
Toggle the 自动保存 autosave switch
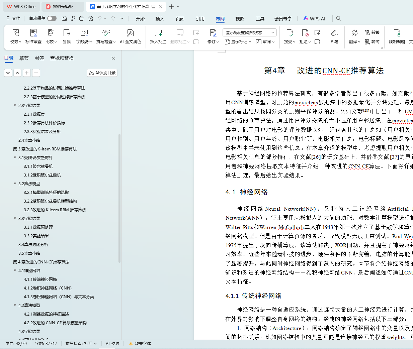pos(52,18)
